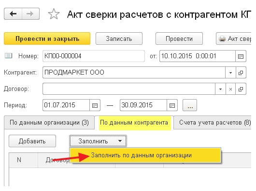Screen dimensions: 256x191
Task: Click the document status icon beside Номер
Action: [9, 56]
